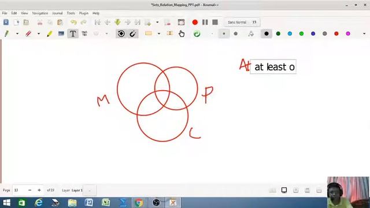370x208 pixels.
Task: Pick the bright green color swatch
Action: (301, 34)
